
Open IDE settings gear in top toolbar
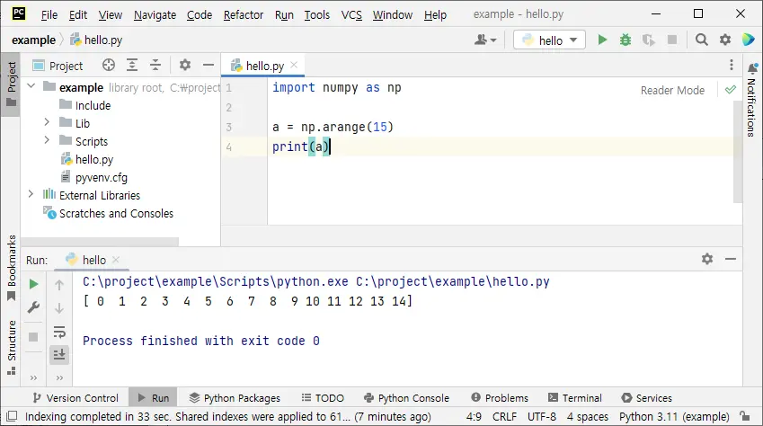tap(725, 40)
